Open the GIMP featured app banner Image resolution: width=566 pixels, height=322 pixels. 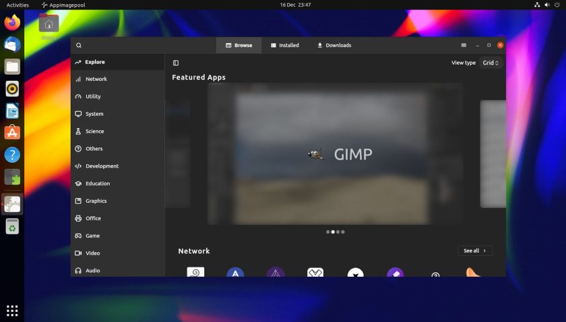tap(336, 154)
